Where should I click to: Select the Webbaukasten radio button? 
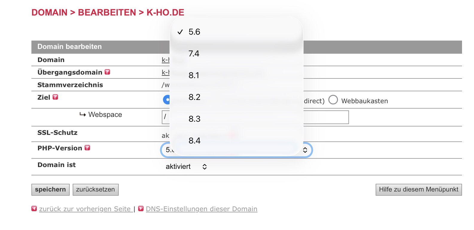(x=333, y=100)
